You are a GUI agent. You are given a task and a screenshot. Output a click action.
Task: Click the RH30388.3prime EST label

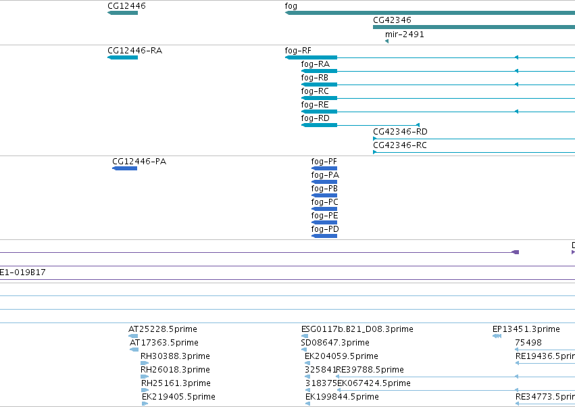tap(175, 356)
